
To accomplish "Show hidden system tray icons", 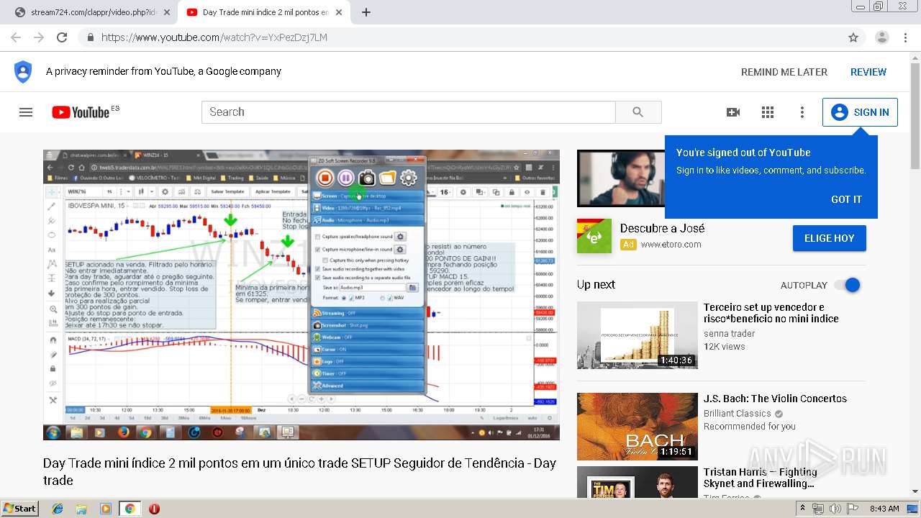I will tap(803, 509).
